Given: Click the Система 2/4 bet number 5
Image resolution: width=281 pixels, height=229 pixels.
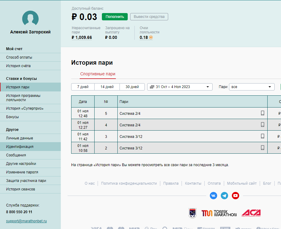Looking at the screenshot, I should point(130,113).
